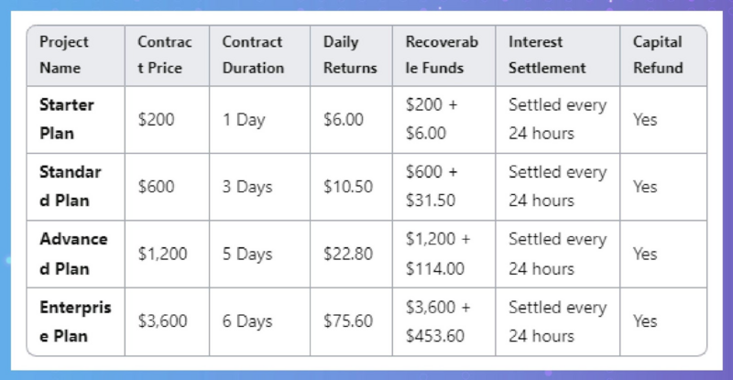This screenshot has width=733, height=380.
Task: Select the Enterprise Plan capital refund Yes cell
Action: (x=645, y=321)
